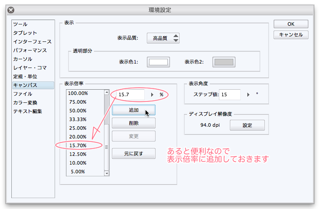Viewport: 319px width, 209px height.
Task: Select 10.00% in the zoom list
Action: [85, 163]
